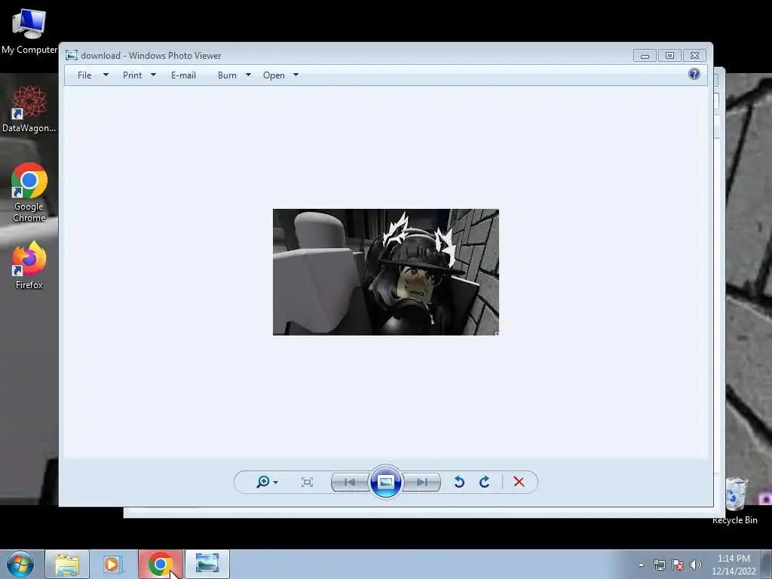Click the Fit to Window (actual size) icon

coord(307,482)
